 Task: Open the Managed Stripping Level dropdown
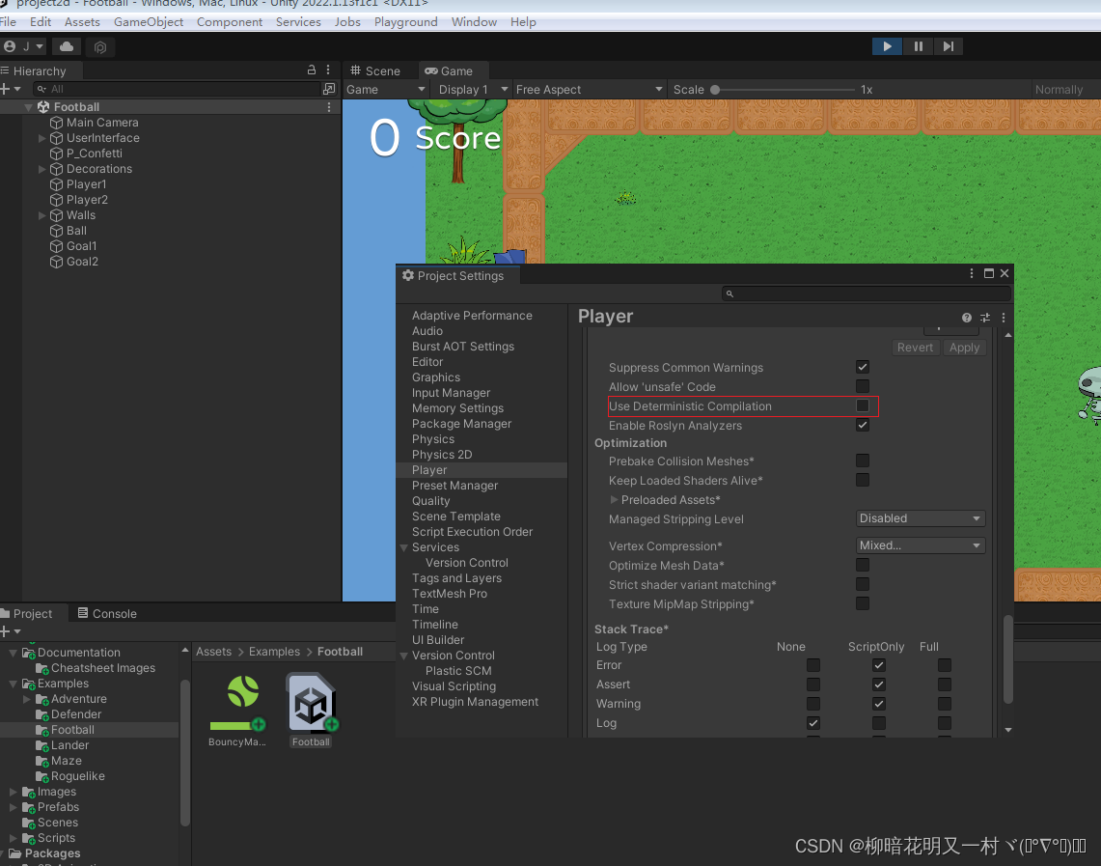919,518
